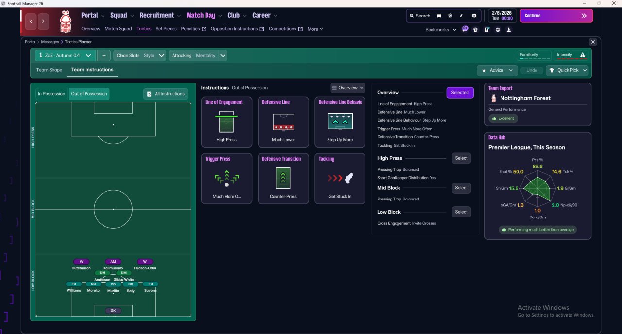Open the Defensive Line Much Lower card
Screen dimensions: 622x334
(283, 122)
